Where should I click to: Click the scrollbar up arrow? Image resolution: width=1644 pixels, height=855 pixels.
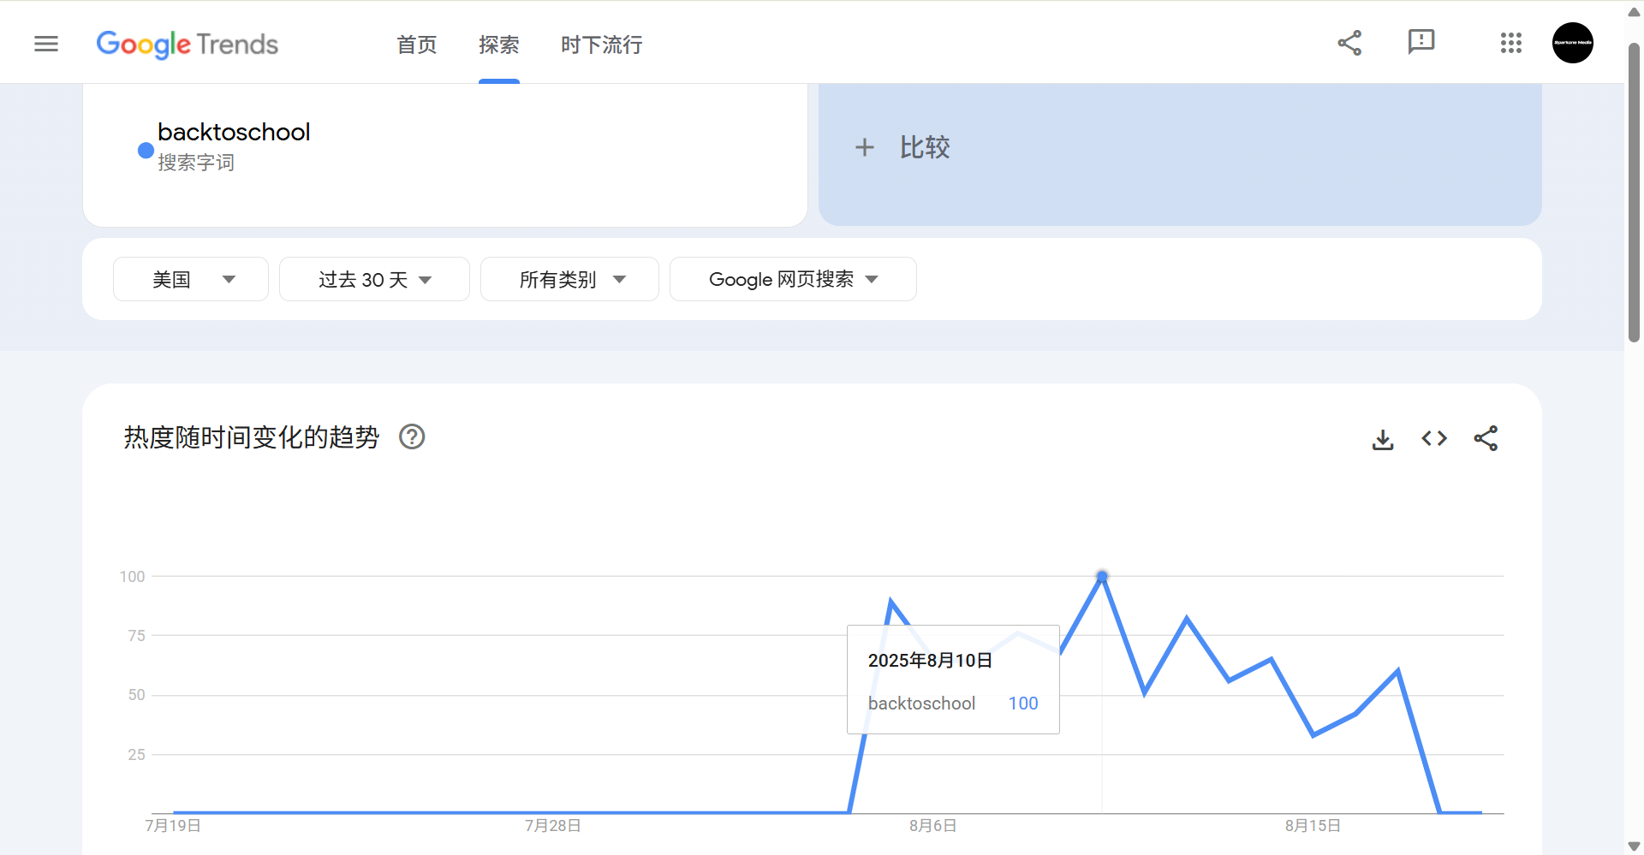[x=1634, y=11]
